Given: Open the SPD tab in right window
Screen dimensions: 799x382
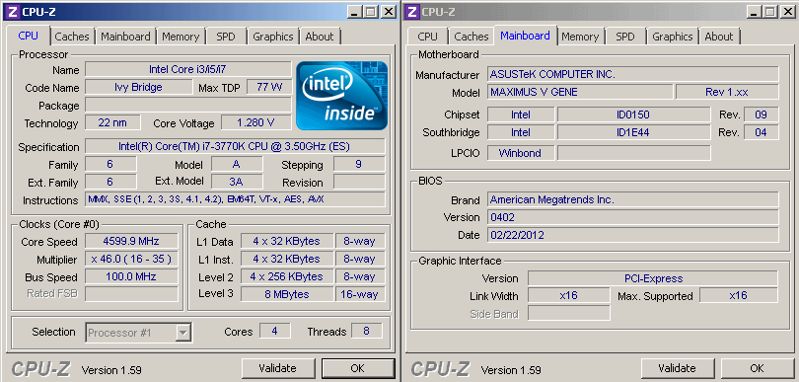Looking at the screenshot, I should 625,37.
